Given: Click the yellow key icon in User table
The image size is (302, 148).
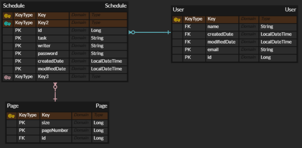Looking at the screenshot, I should pos(177,20).
